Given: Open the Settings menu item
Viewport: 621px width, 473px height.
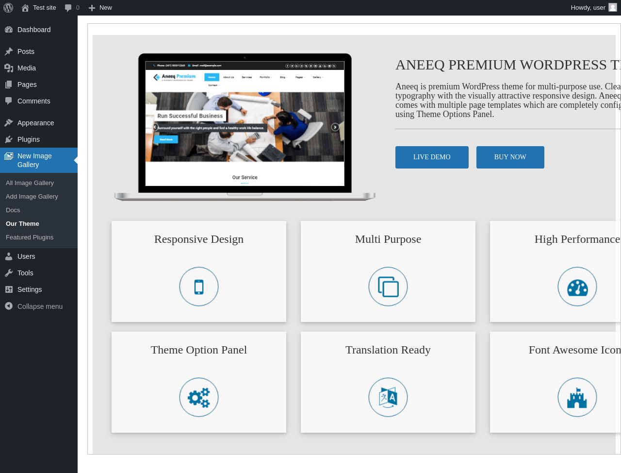Looking at the screenshot, I should (39, 289).
